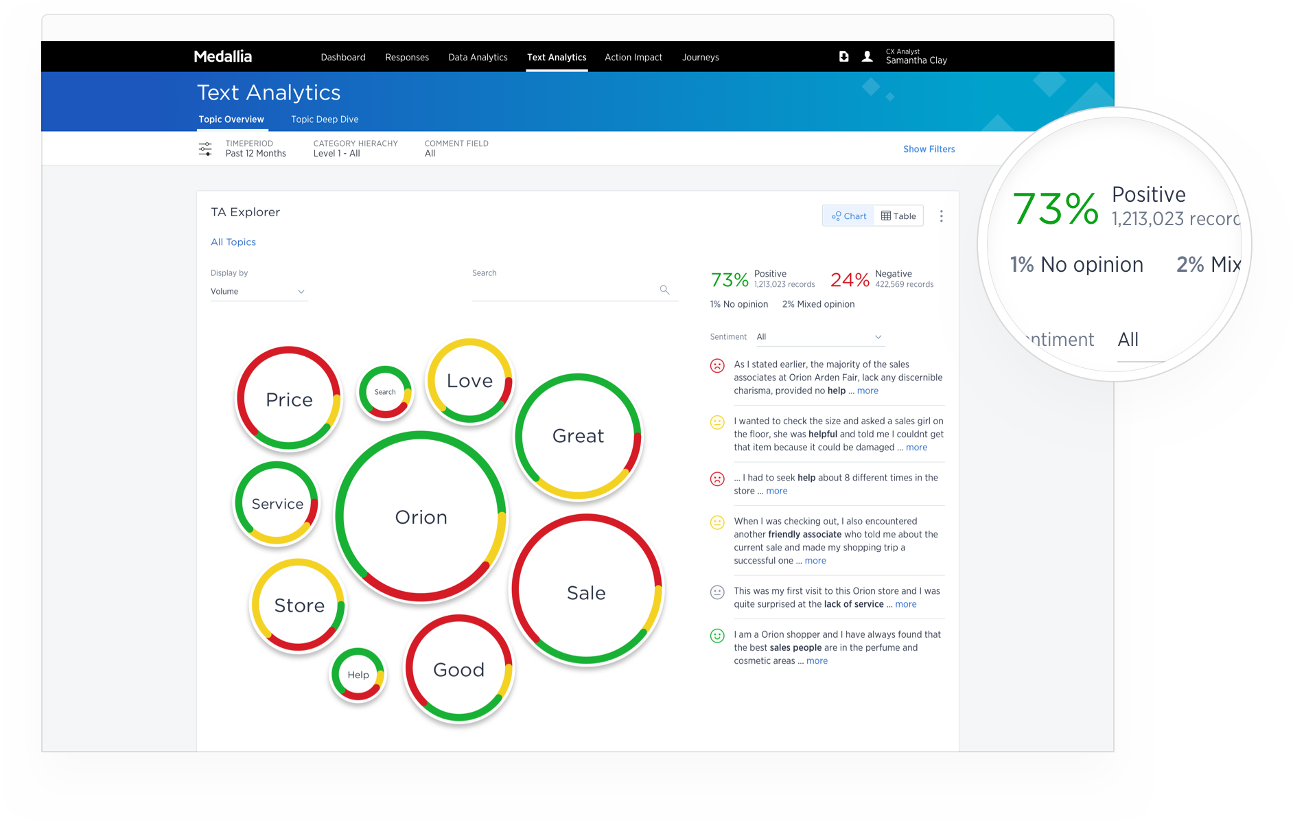Click the Show Filters link

point(929,149)
